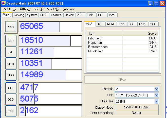
Task: Click the ALU score bar 16510
Action: coord(50,41)
